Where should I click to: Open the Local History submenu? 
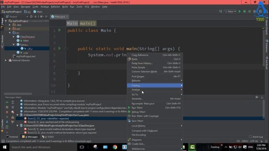pos(155,126)
